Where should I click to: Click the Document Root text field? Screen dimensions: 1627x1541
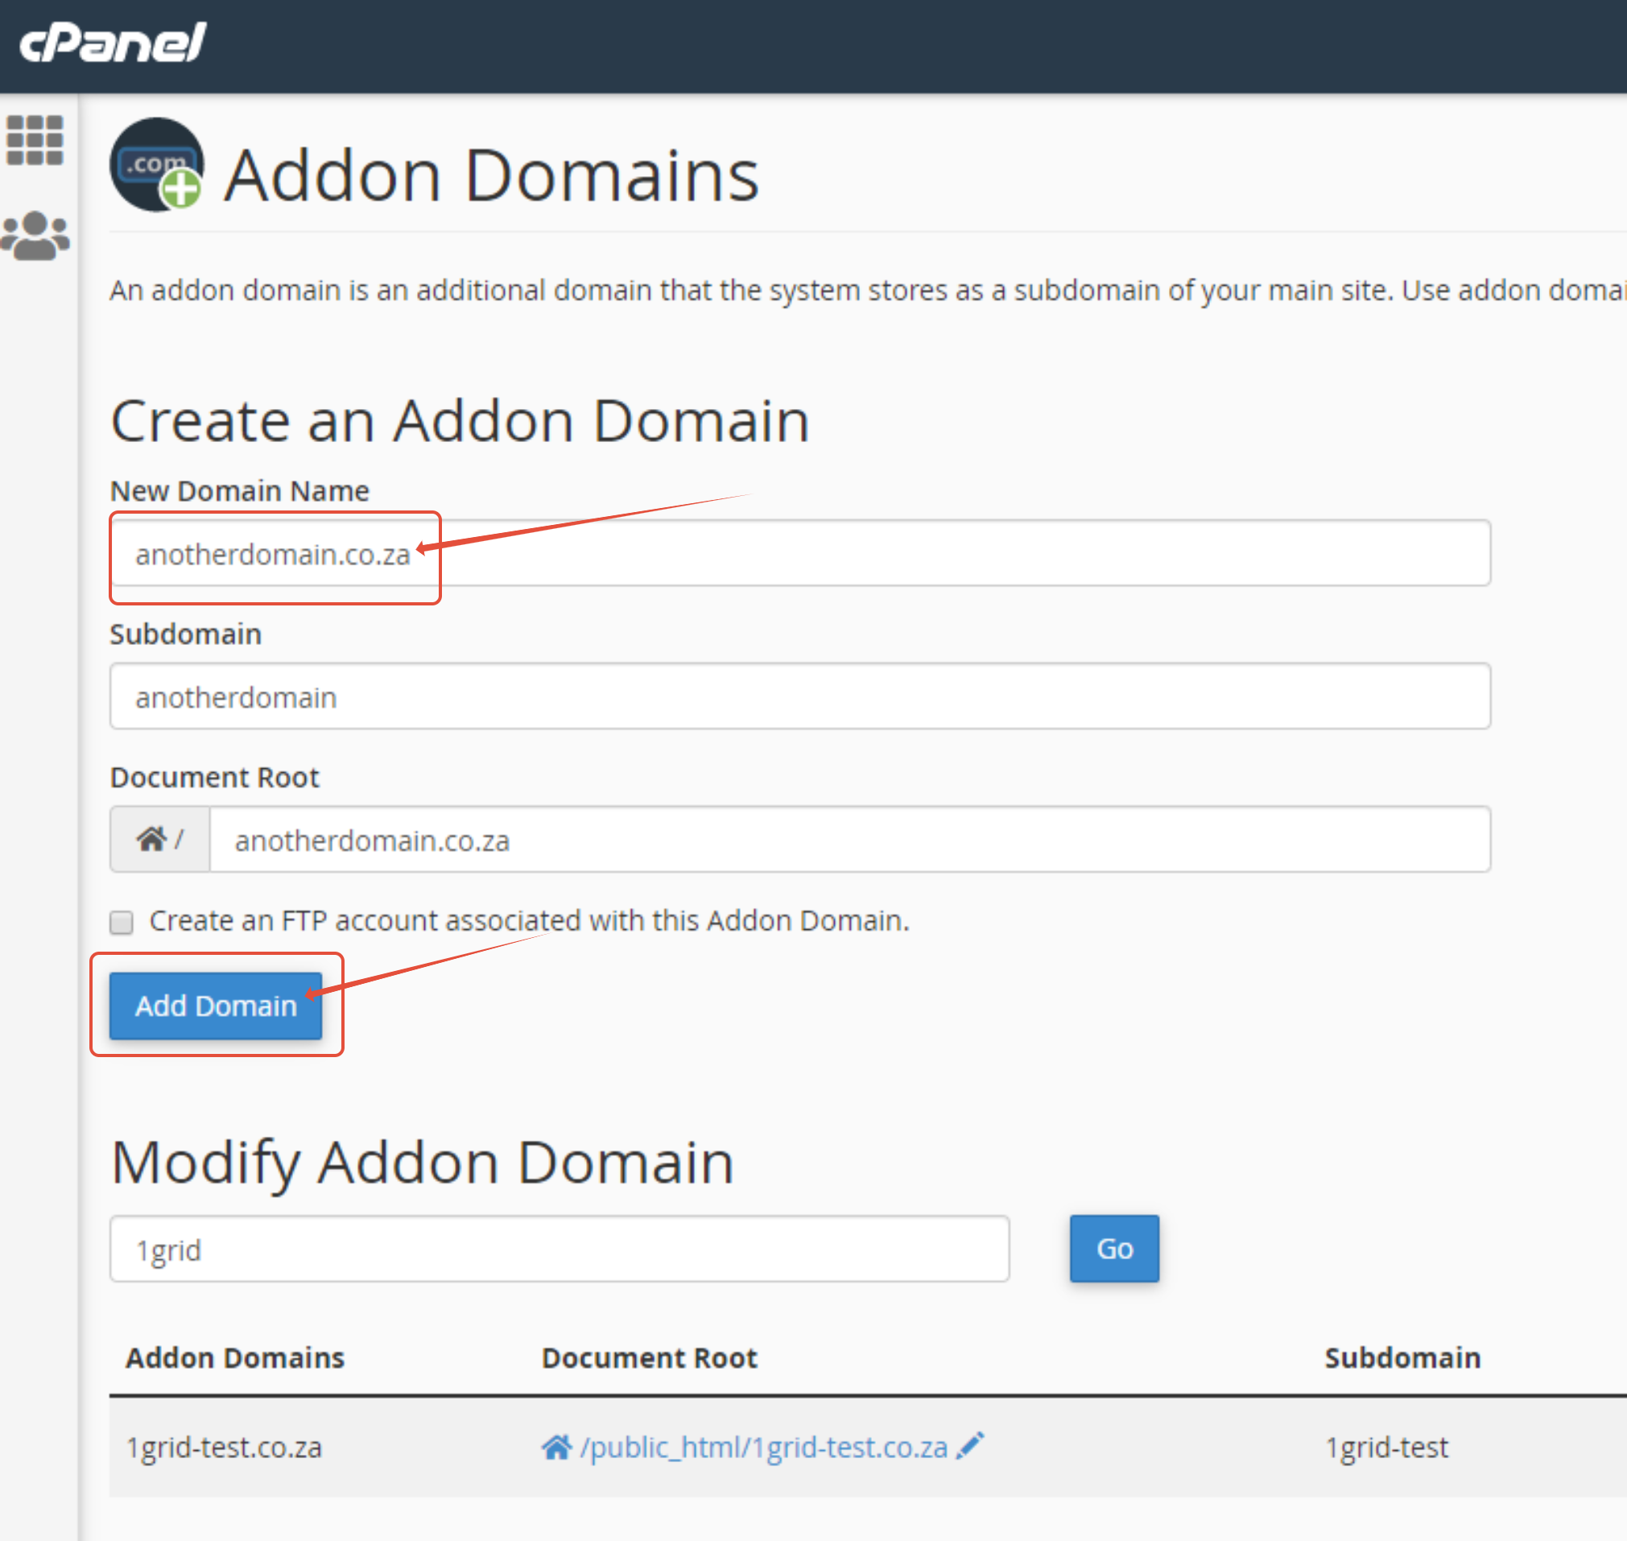click(849, 840)
